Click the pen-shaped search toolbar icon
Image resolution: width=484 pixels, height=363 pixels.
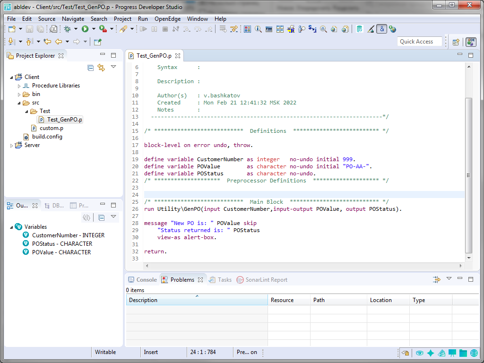(x=123, y=29)
